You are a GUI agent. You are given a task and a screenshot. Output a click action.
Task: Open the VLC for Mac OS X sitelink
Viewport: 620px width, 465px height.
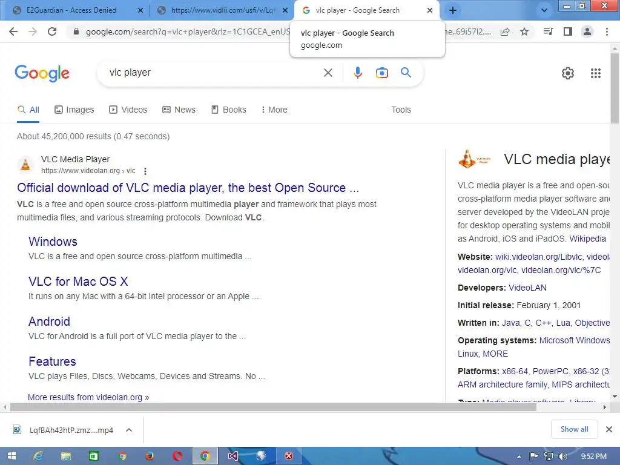coord(78,282)
